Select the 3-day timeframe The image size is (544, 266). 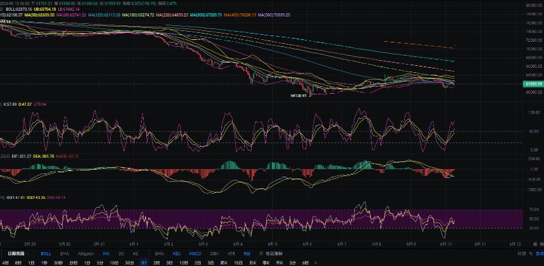click(x=211, y=263)
